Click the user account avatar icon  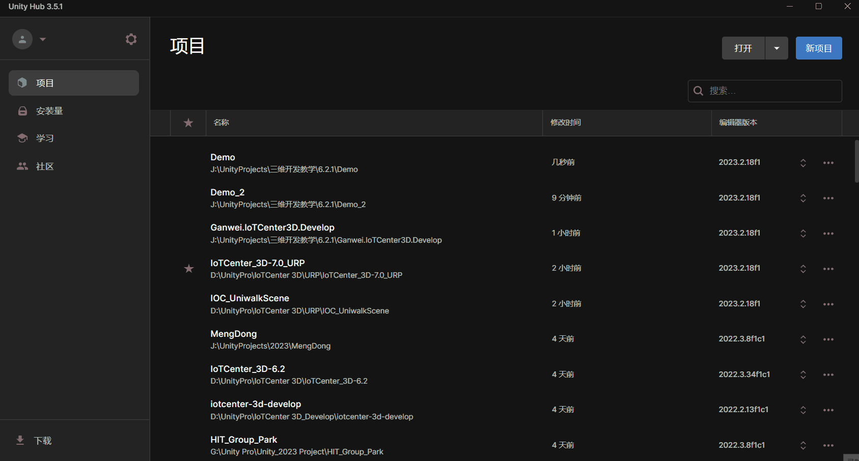[22, 39]
